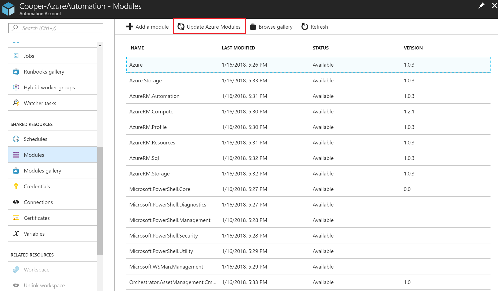
Task: Open the AzureRM.Sql module
Action: [x=308, y=158]
